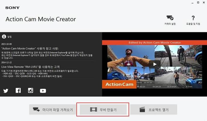Open the Facebook link icon
Image resolution: width=207 pixels, height=121 pixels.
(x=18, y=90)
